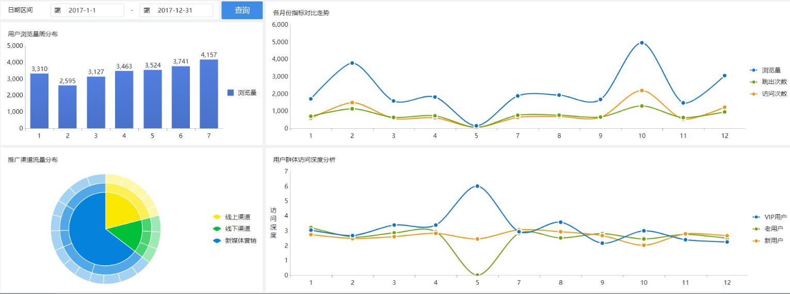Click the 浏览量 point at month 12
The width and height of the screenshot is (790, 294).
tap(724, 76)
